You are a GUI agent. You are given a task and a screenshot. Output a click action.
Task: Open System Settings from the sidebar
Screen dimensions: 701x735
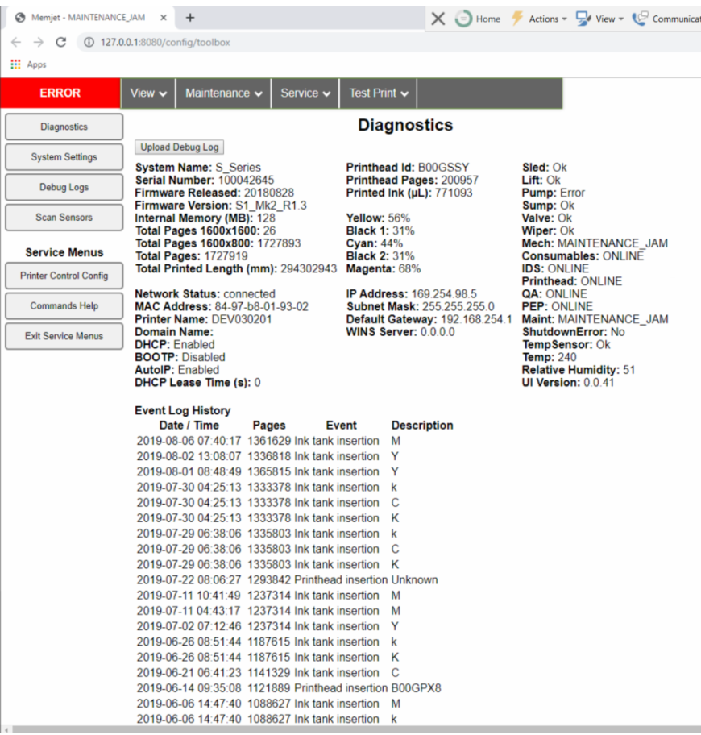[x=64, y=157]
